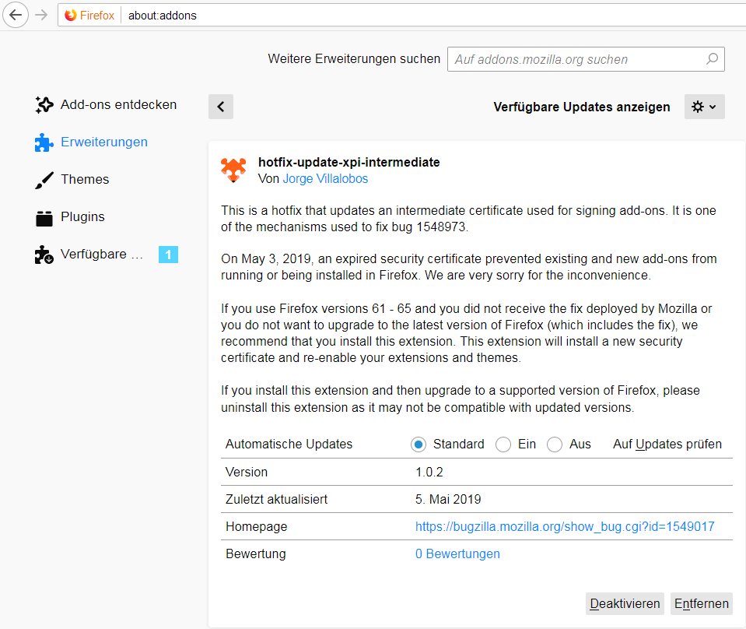This screenshot has height=629, width=746.
Task: Open the Plugins category
Action: pyautogui.click(x=70, y=217)
